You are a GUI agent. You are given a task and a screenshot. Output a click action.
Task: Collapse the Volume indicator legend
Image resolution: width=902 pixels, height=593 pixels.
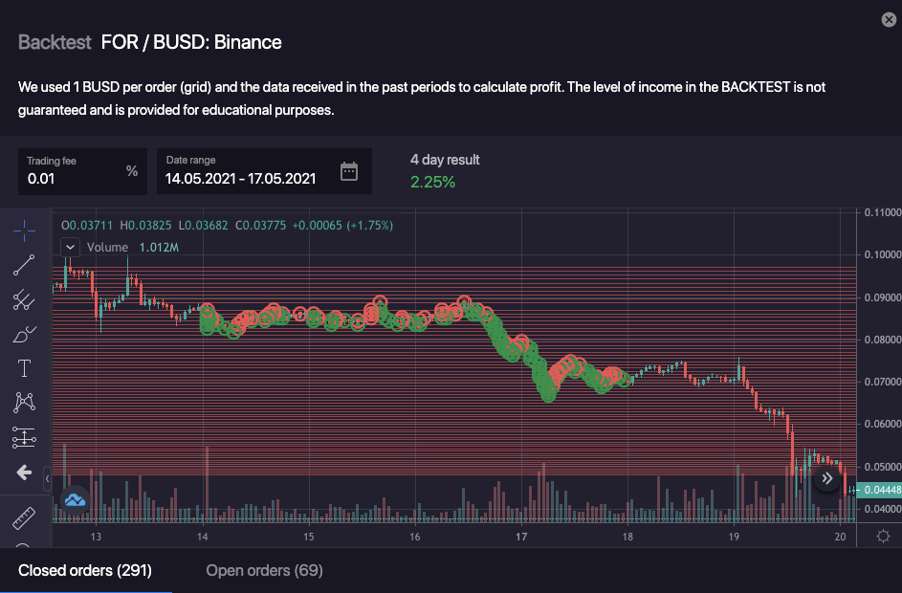(70, 247)
